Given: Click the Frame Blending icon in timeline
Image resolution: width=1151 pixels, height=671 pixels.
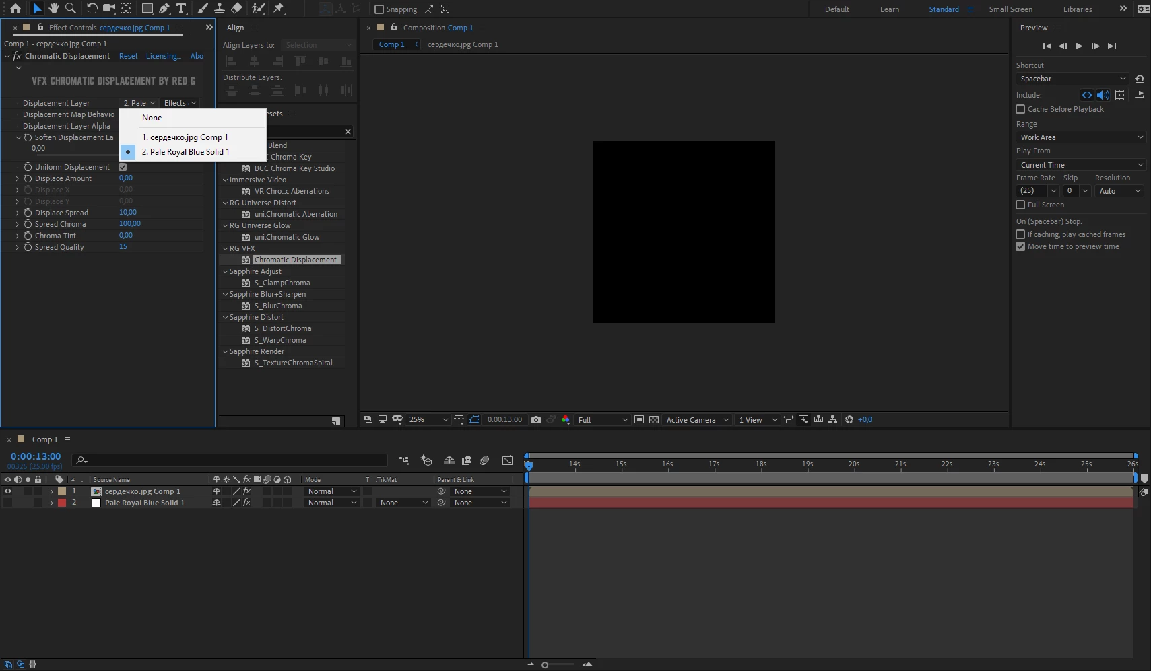Looking at the screenshot, I should pyautogui.click(x=467, y=460).
